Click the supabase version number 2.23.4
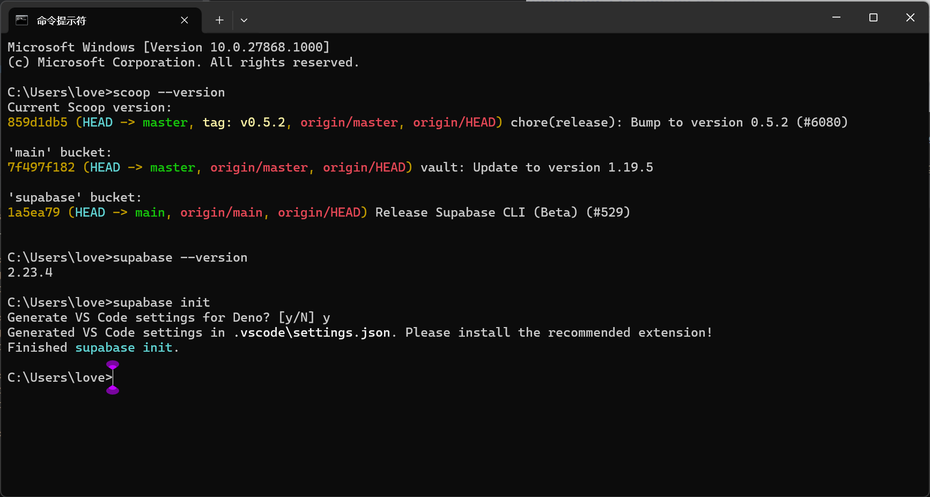Image resolution: width=930 pixels, height=497 pixels. [x=30, y=272]
